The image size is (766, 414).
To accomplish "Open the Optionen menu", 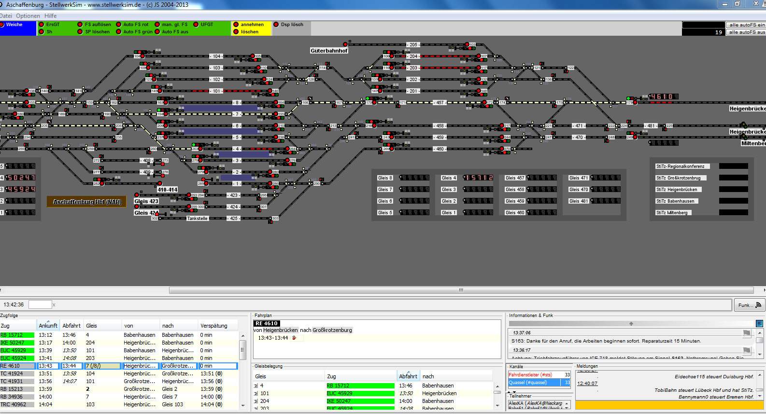I will 28,16.
